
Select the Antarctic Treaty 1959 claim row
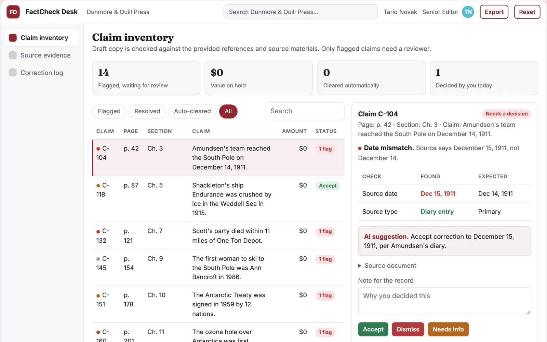pos(218,304)
